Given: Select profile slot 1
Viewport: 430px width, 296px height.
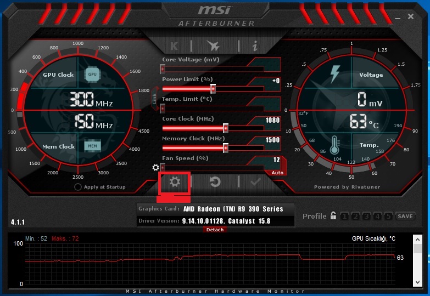Looking at the screenshot, I should pyautogui.click(x=345, y=217).
